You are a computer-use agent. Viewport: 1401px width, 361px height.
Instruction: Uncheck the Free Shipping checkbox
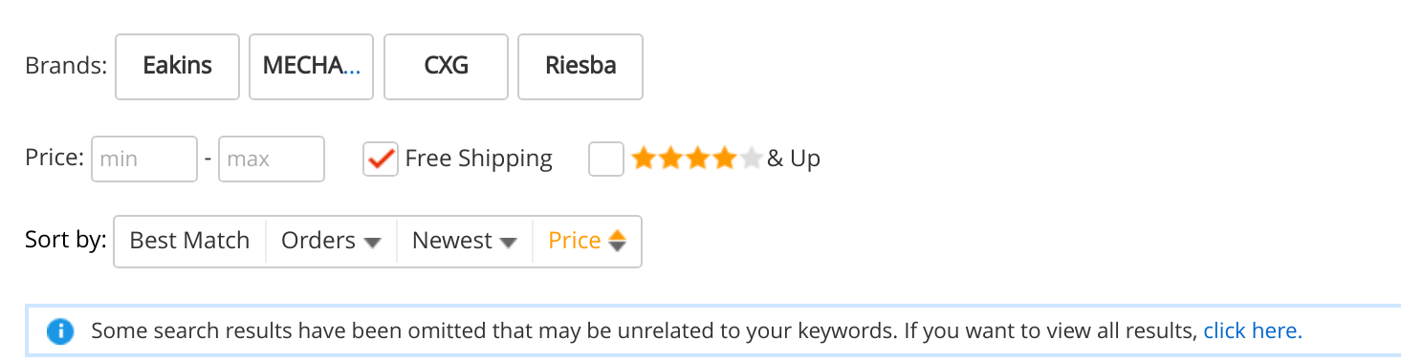(x=381, y=159)
